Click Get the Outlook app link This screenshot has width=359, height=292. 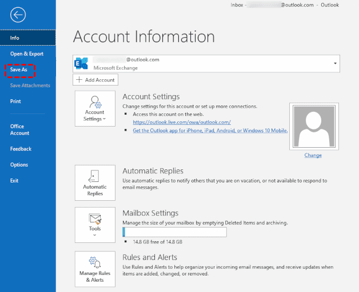pos(210,130)
